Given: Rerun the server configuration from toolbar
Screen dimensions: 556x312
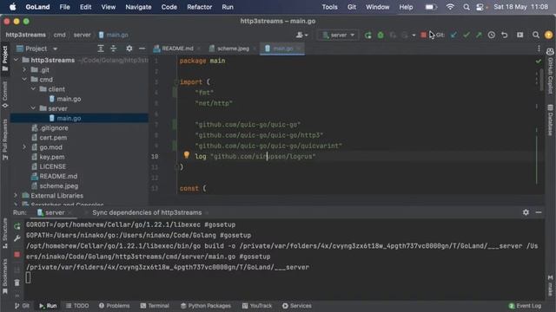Looking at the screenshot, I should 368,35.
